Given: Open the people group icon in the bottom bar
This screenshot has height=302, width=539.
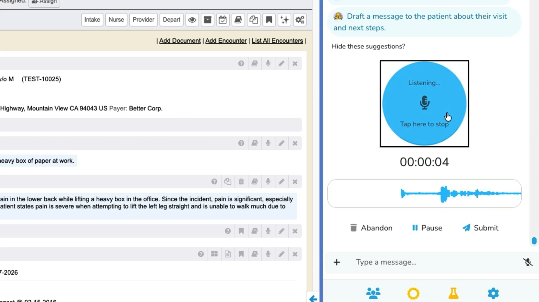Looking at the screenshot, I should coord(373,293).
